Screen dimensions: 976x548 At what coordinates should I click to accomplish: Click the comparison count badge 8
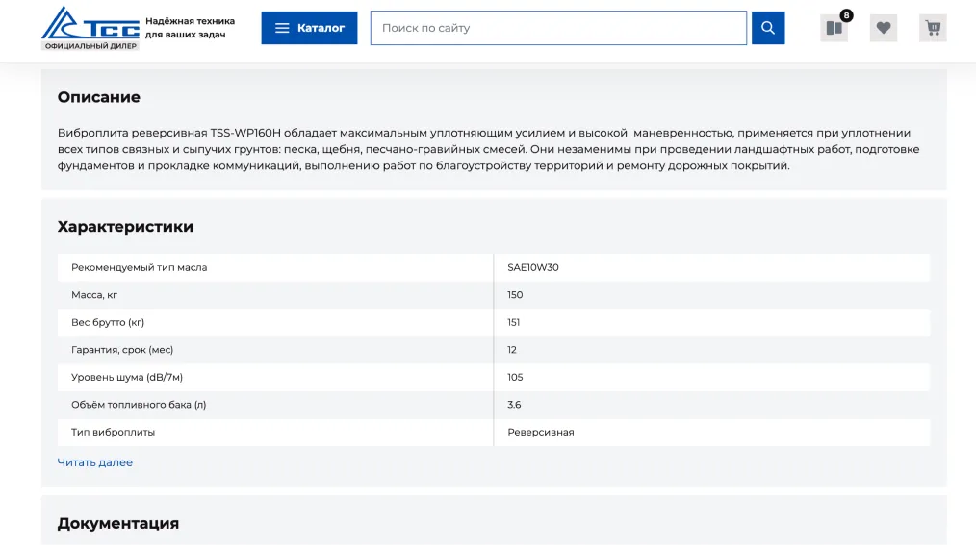coord(846,15)
